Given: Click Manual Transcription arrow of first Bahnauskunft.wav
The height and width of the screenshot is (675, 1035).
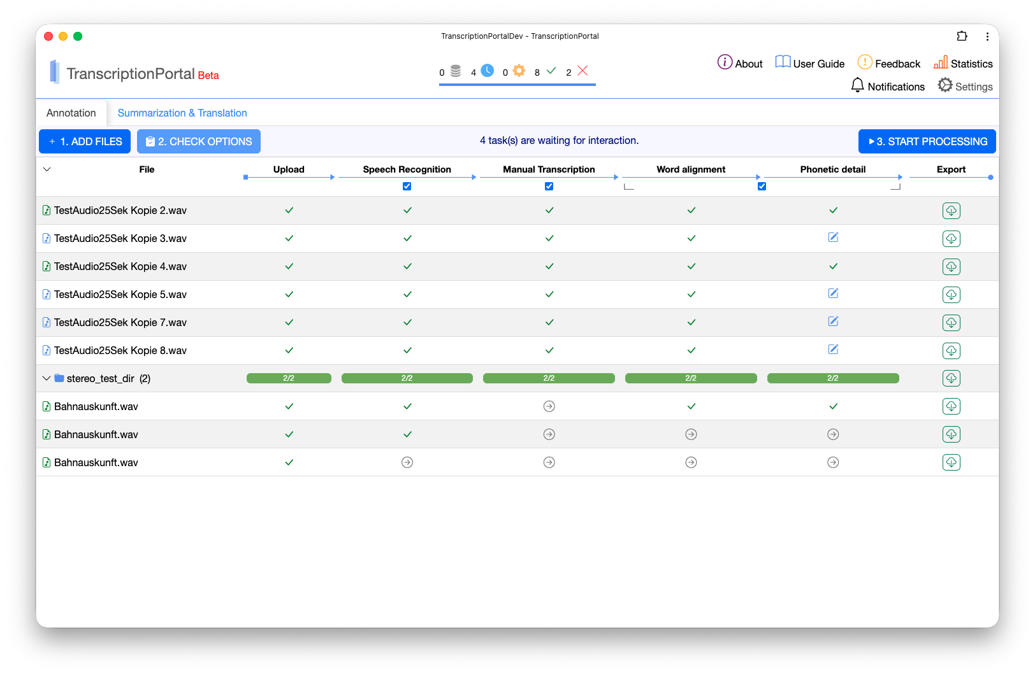Looking at the screenshot, I should (549, 406).
